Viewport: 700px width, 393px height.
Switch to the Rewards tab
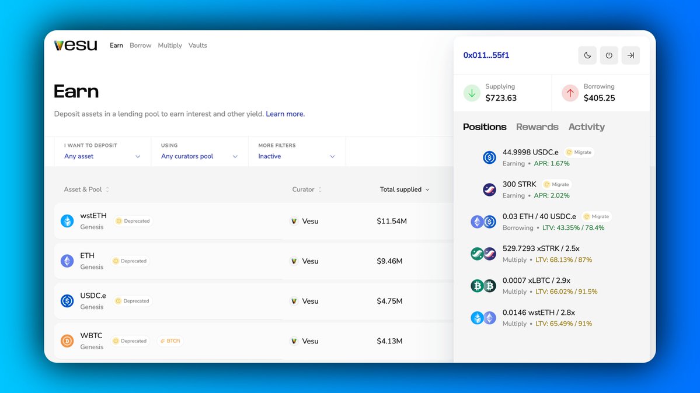pyautogui.click(x=537, y=127)
